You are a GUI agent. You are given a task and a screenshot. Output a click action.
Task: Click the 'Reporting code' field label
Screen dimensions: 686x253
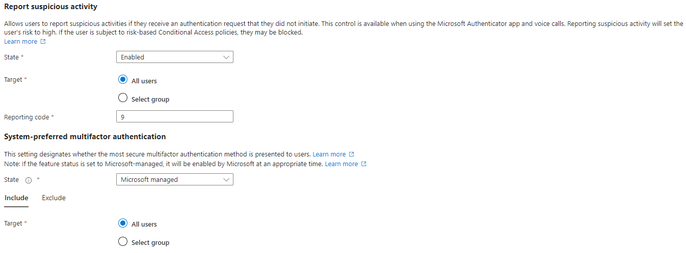click(27, 117)
